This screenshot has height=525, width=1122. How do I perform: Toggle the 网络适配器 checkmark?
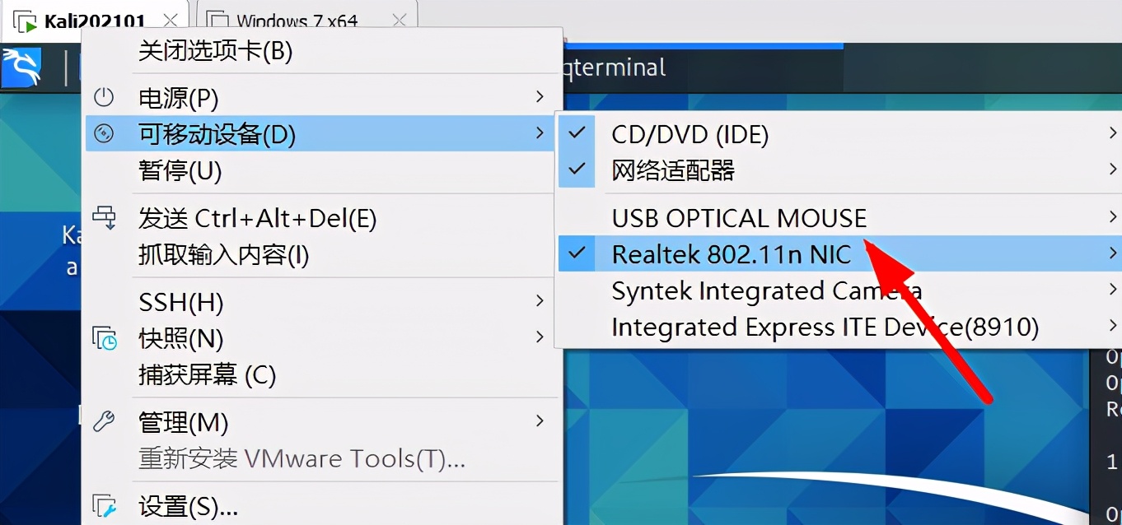point(577,170)
